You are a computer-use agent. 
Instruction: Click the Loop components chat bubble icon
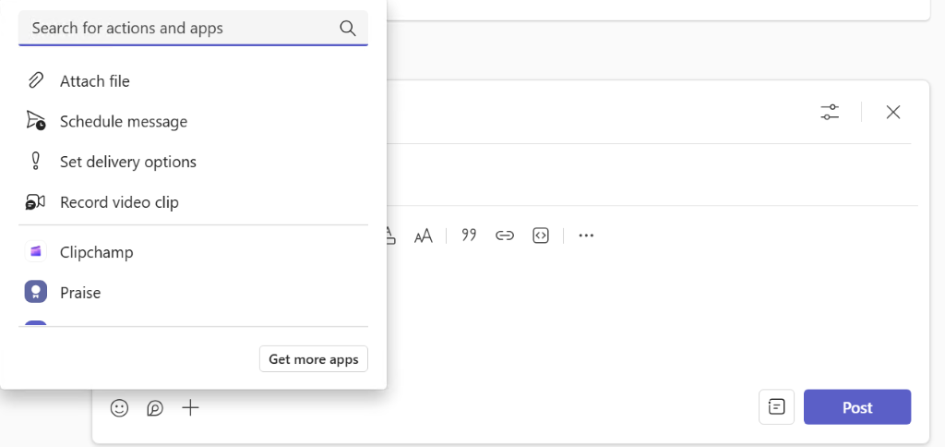click(155, 408)
